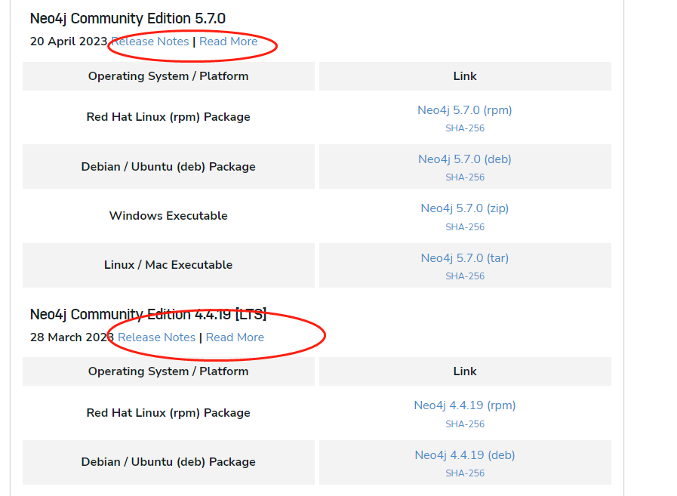The image size is (677, 496).
Task: Click the Neo4j Community Edition 4.4.19 [LTS] heading
Action: click(148, 315)
